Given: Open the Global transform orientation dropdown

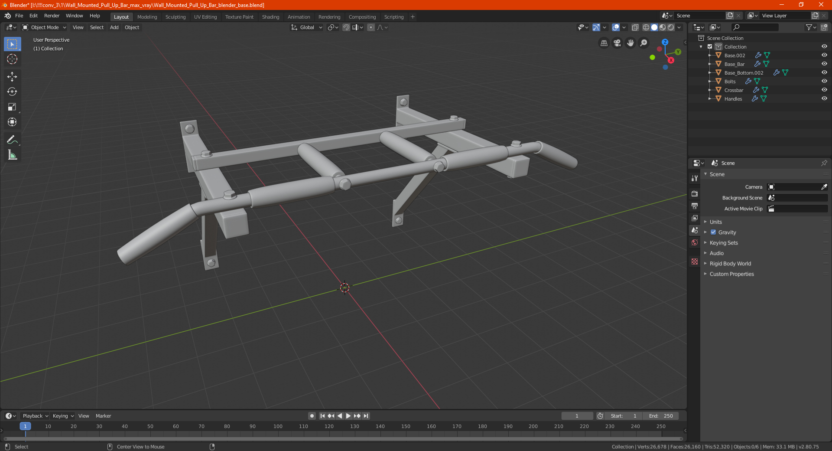Looking at the screenshot, I should (x=306, y=27).
